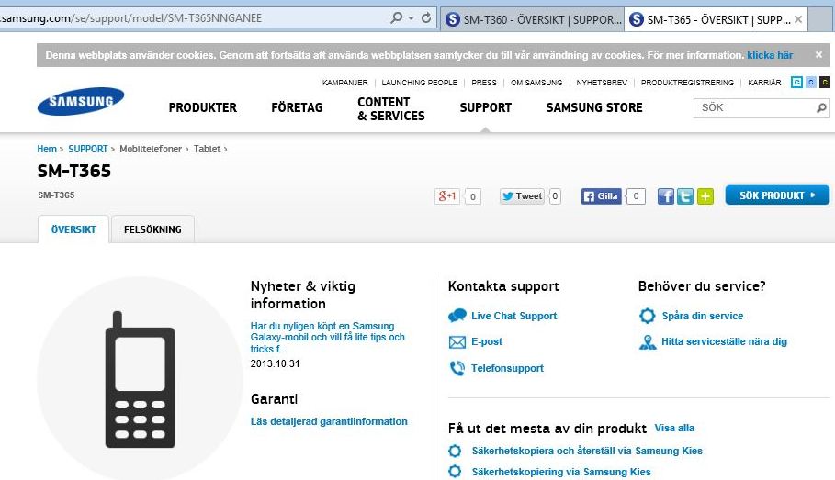Click the Tweet count box
Image resolution: width=835 pixels, height=480 pixels.
[x=555, y=195]
